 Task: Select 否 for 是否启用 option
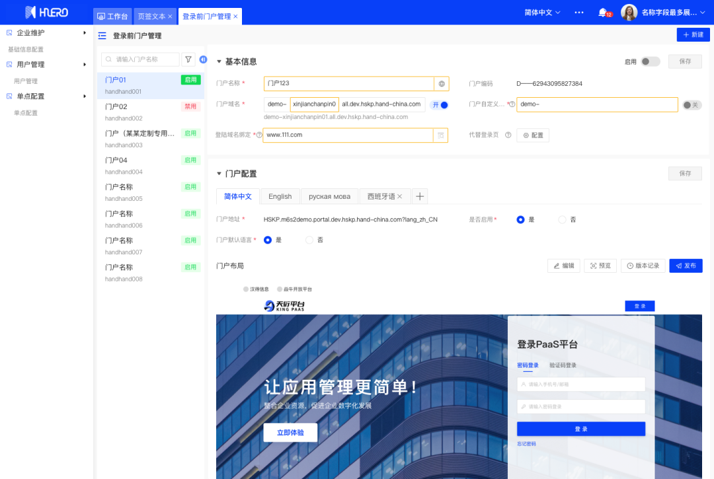click(x=563, y=219)
